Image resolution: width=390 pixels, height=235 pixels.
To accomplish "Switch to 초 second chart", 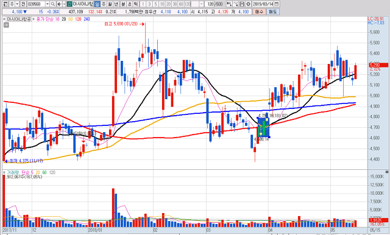I will coord(130,4).
